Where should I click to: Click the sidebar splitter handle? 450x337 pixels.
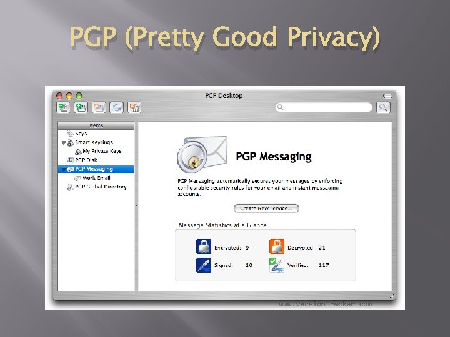click(x=136, y=205)
